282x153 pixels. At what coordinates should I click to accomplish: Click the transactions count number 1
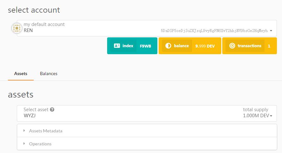click(269, 46)
